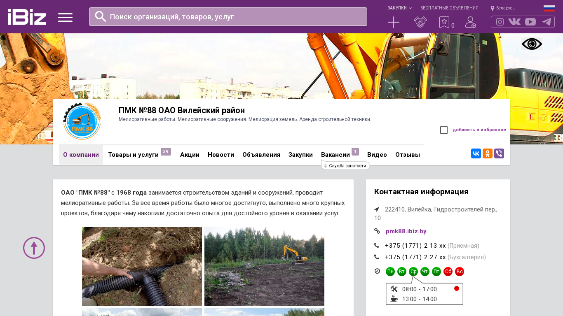This screenshot has height=316, width=563.
Task: Open the Акции tab
Action: point(190,155)
